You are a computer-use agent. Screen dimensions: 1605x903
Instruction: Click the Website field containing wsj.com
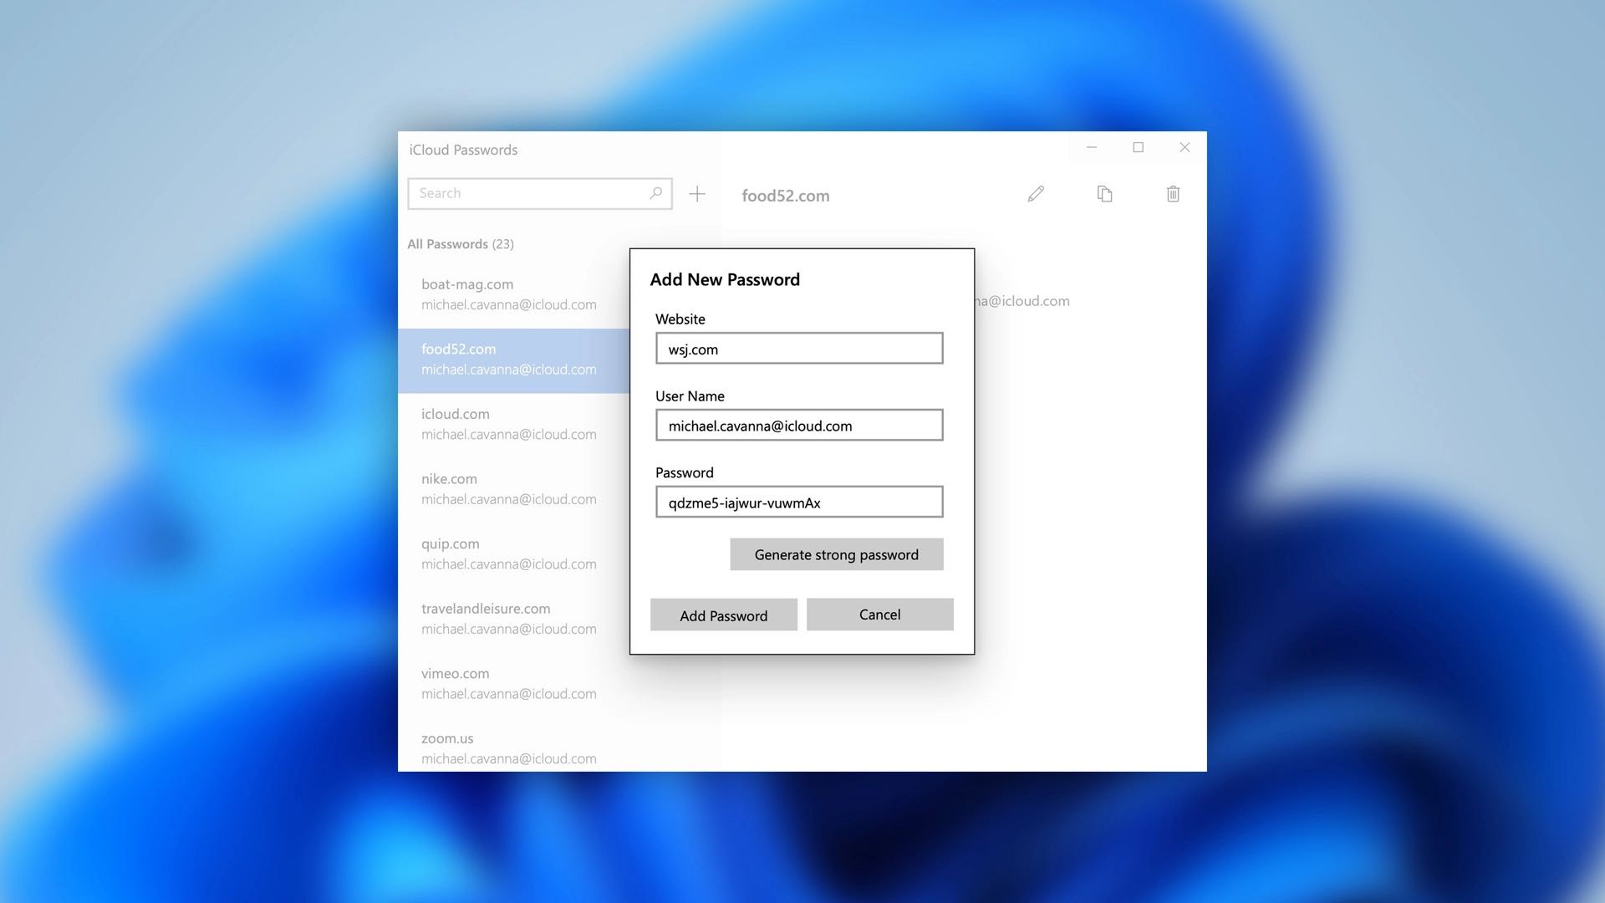(799, 349)
